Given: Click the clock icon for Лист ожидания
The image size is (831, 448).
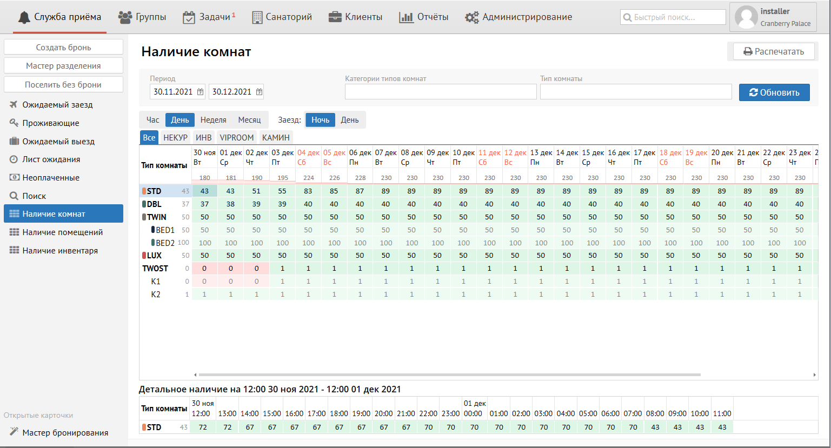Looking at the screenshot, I should point(14,159).
